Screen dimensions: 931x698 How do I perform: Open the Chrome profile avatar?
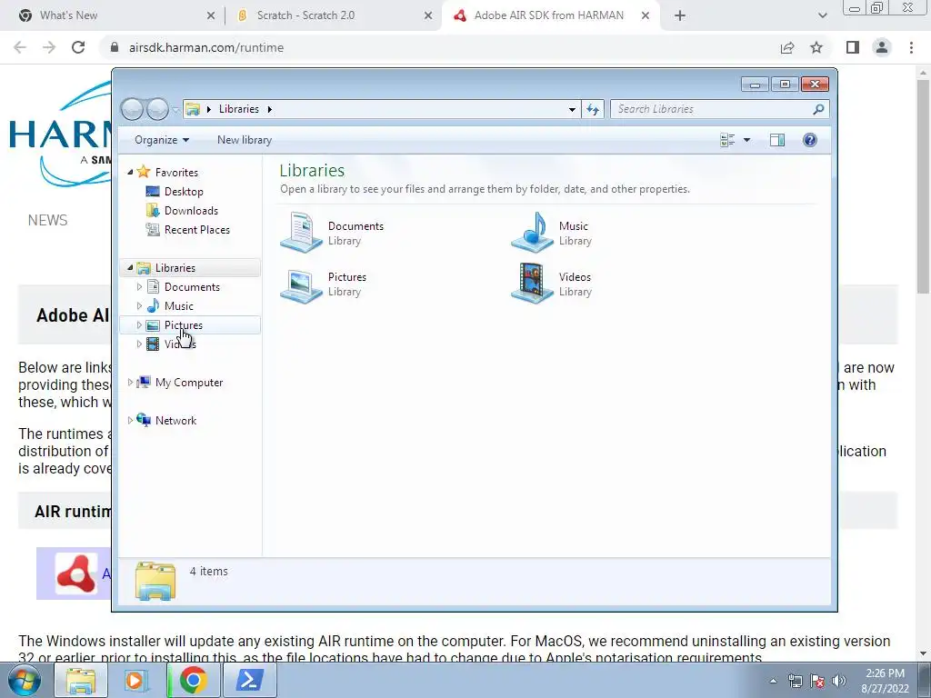882,47
